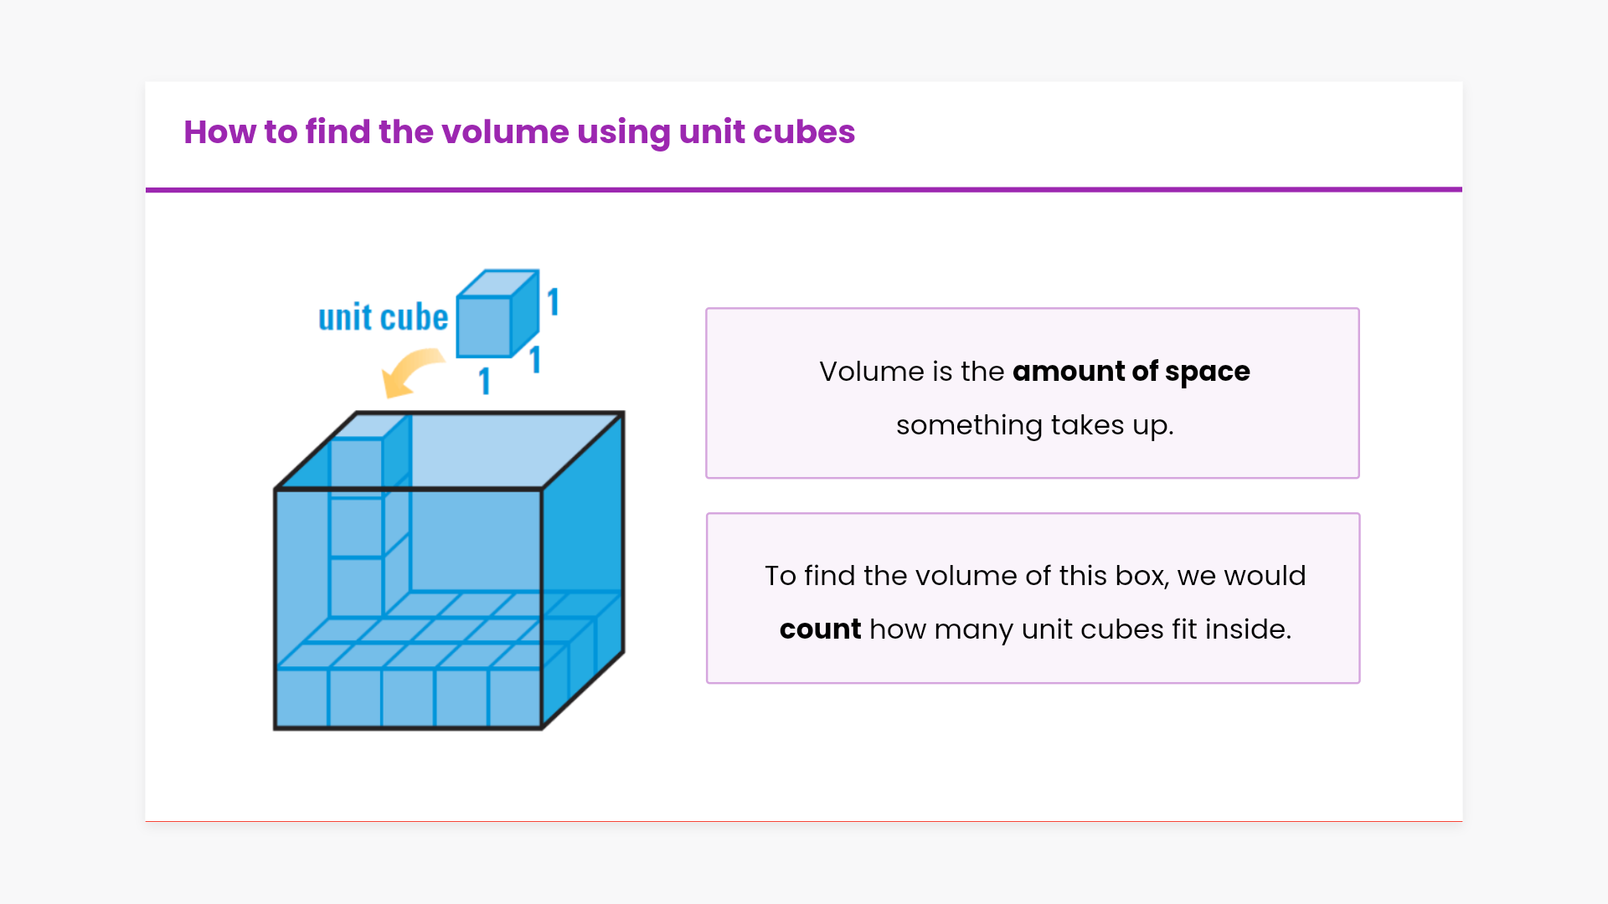Click the "1" directly below the unit cube
This screenshot has width=1608, height=904.
484,382
